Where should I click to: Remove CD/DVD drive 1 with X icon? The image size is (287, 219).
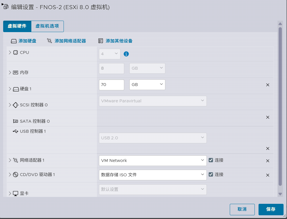(x=267, y=175)
